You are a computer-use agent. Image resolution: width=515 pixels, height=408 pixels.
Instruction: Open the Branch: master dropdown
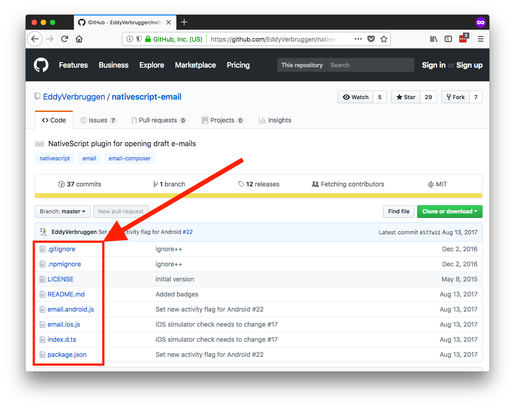point(63,212)
